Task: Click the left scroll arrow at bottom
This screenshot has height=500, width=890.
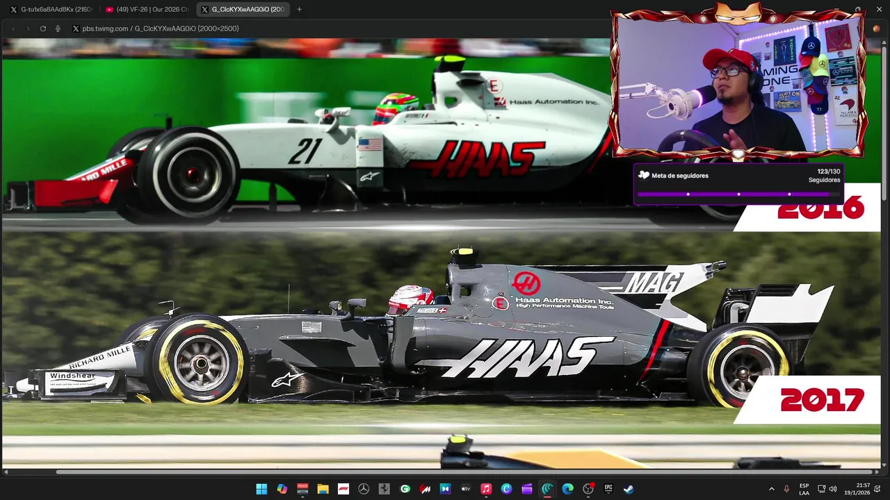Action: [6, 472]
